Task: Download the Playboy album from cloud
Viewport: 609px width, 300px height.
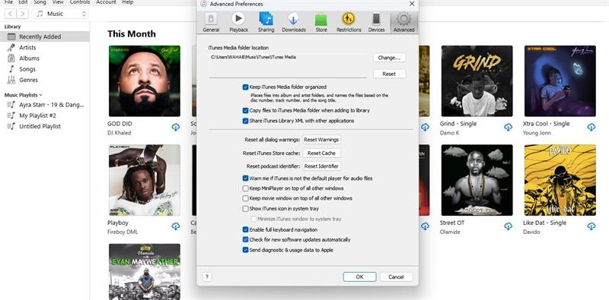Action: tap(176, 226)
